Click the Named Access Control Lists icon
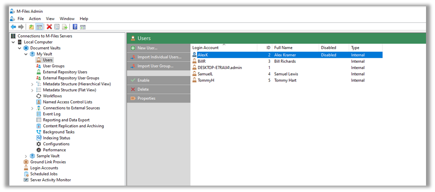This screenshot has height=192, width=435. pos(39,102)
